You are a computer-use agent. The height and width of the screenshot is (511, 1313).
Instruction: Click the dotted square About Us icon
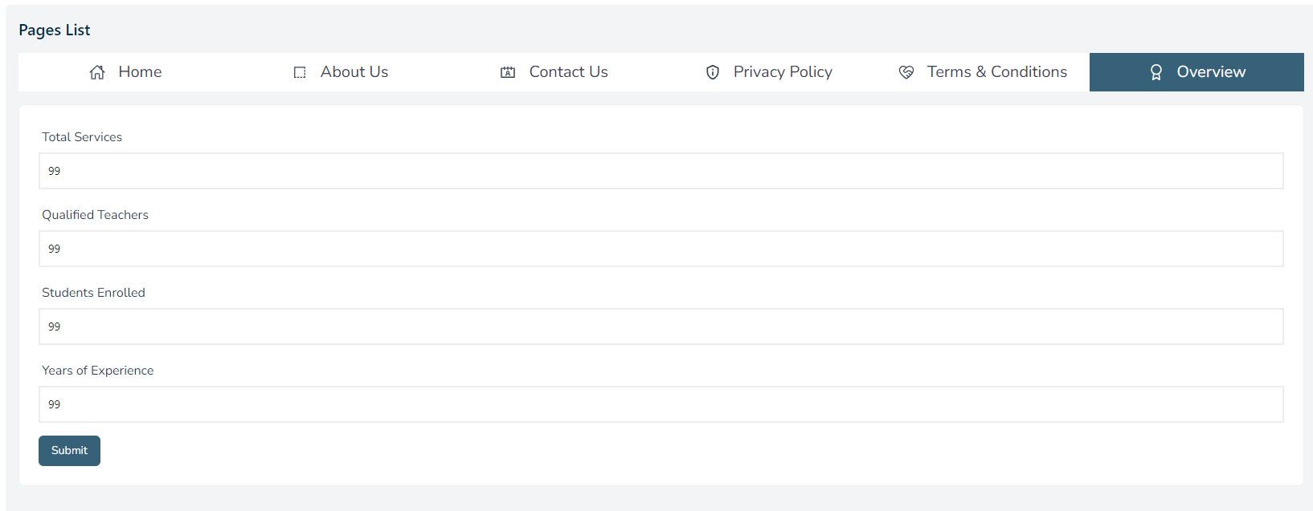click(x=300, y=72)
